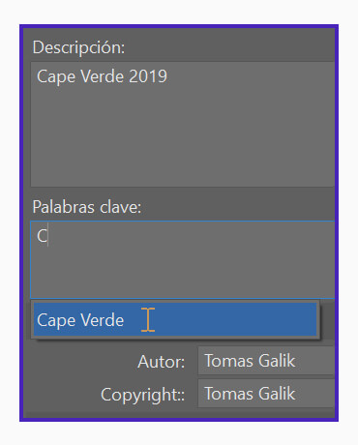Click the Palabras clave label

coord(87,207)
